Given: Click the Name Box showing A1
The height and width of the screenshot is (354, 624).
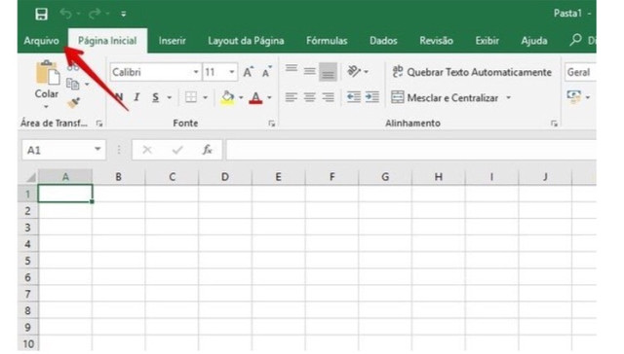Looking at the screenshot, I should (57, 150).
